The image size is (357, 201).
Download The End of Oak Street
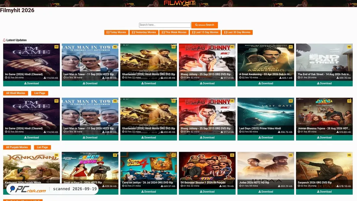pyautogui.click(x=324, y=83)
